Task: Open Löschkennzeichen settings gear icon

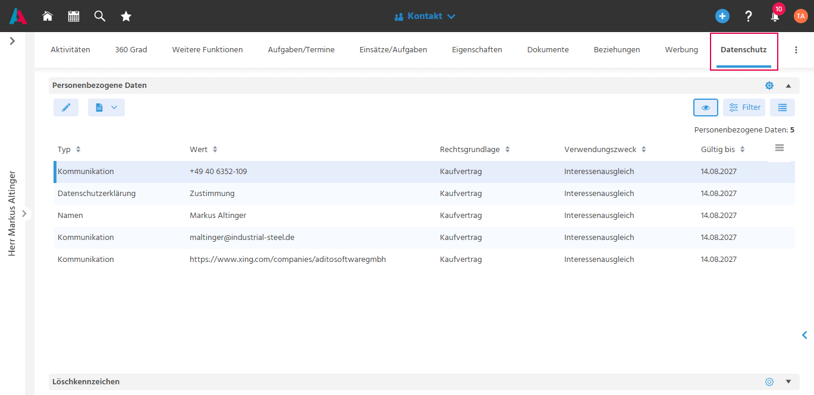Action: click(x=769, y=382)
